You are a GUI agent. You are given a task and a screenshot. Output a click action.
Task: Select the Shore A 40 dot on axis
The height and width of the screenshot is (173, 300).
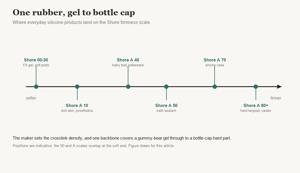[x=128, y=86]
